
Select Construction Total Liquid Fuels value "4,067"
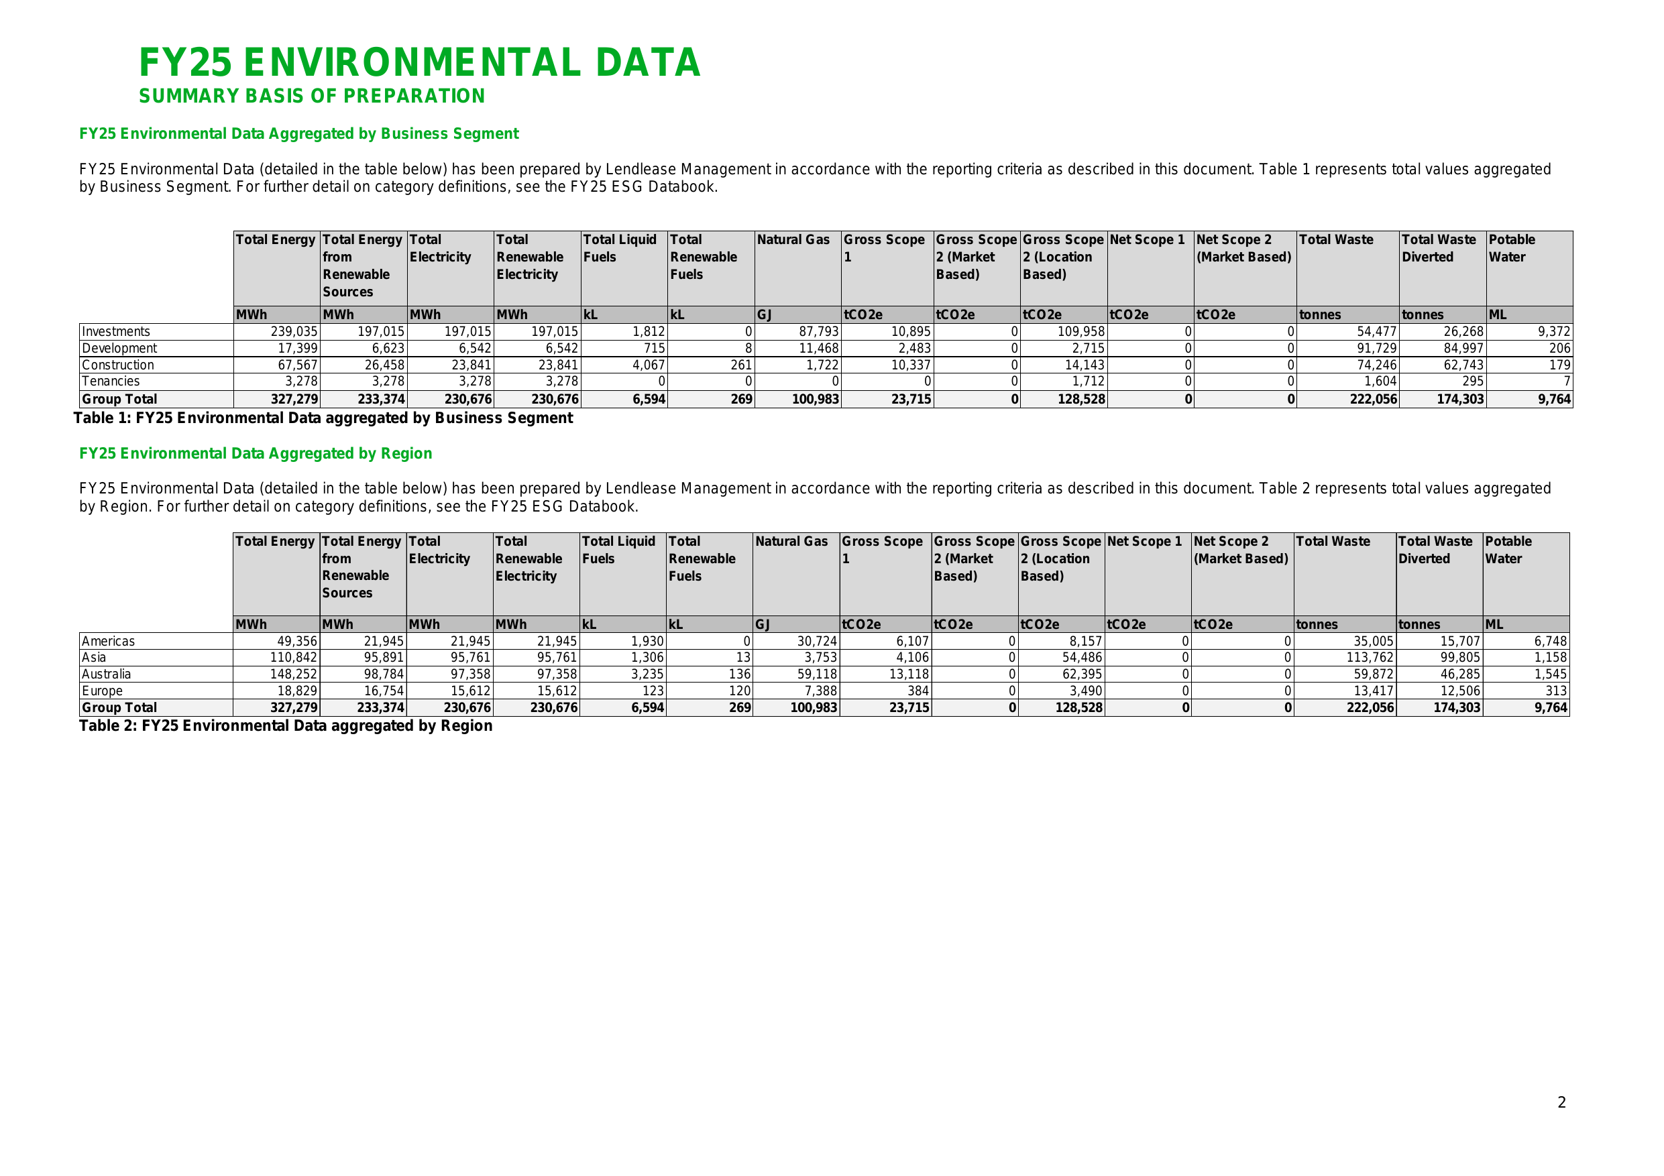[649, 365]
